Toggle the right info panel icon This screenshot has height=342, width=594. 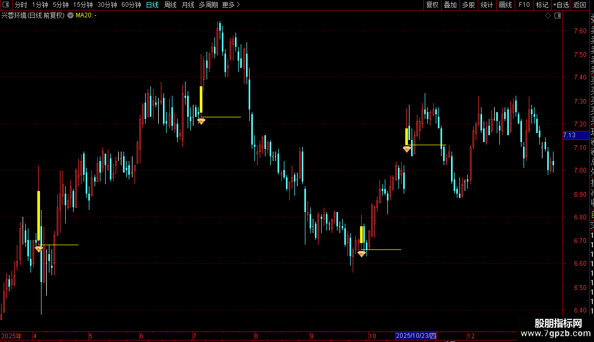[558, 16]
